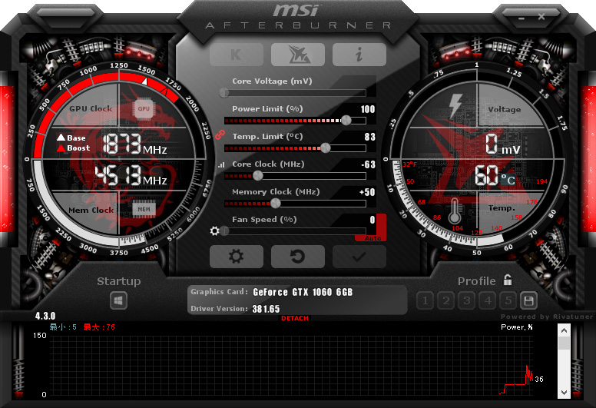Select profile slot 5

pyautogui.click(x=508, y=300)
